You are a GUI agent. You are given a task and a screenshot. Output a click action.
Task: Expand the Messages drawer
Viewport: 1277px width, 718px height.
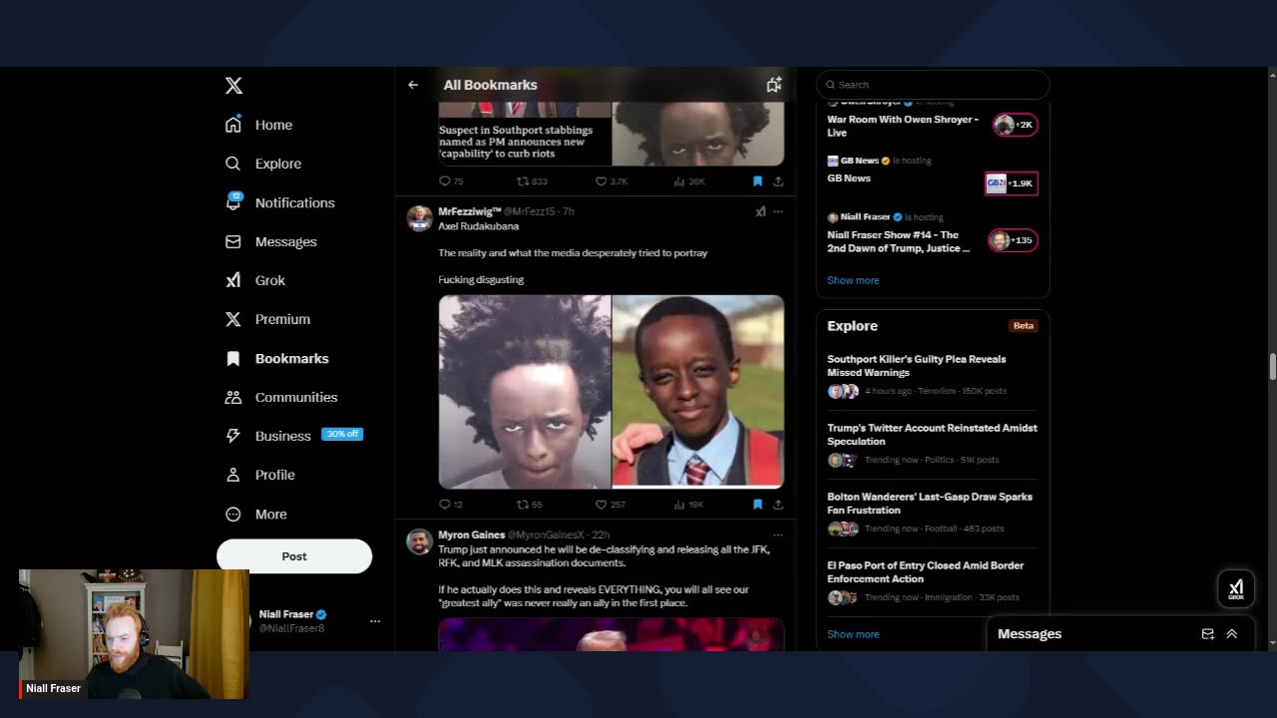pyautogui.click(x=1232, y=634)
